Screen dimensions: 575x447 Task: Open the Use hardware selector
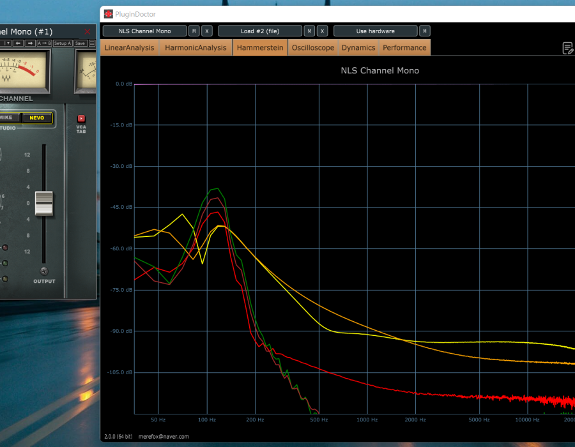pyautogui.click(x=376, y=31)
